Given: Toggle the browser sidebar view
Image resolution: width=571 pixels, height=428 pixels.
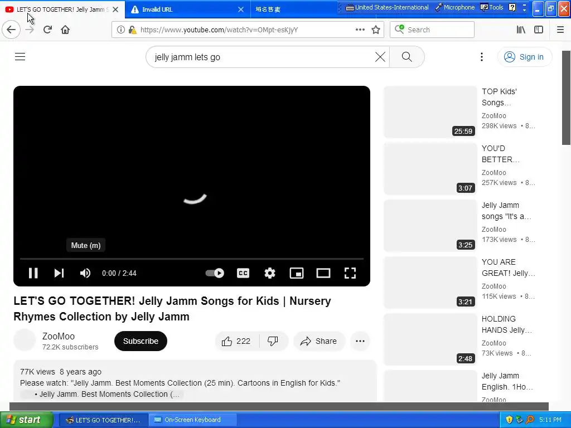Looking at the screenshot, I should click(x=539, y=30).
